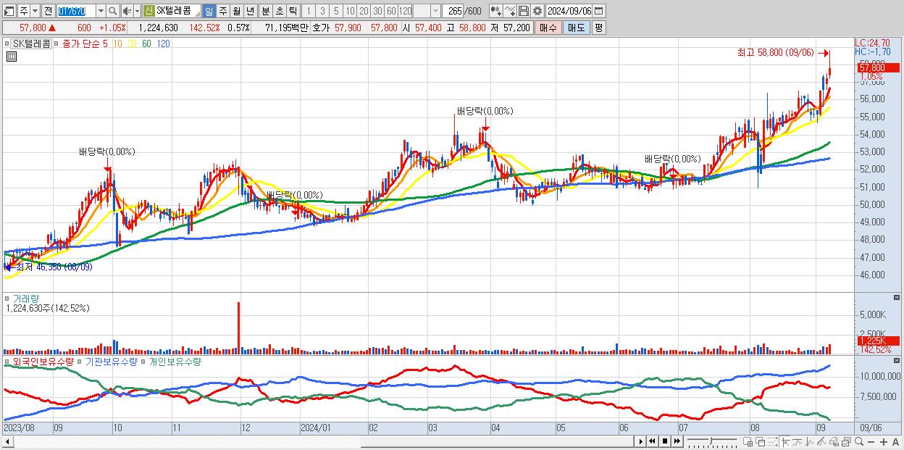Click the 평 button

598,28
